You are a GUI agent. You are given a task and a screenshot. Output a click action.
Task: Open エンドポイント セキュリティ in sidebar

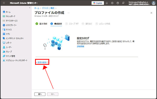click(13, 38)
